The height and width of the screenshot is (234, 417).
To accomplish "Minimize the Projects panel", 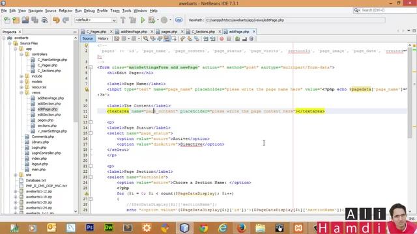I will pos(75,32).
